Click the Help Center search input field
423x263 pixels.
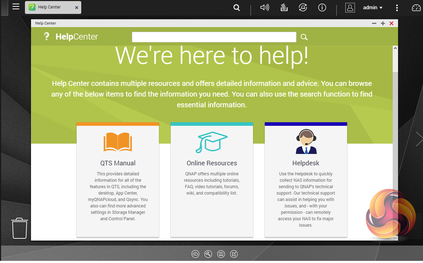214,37
